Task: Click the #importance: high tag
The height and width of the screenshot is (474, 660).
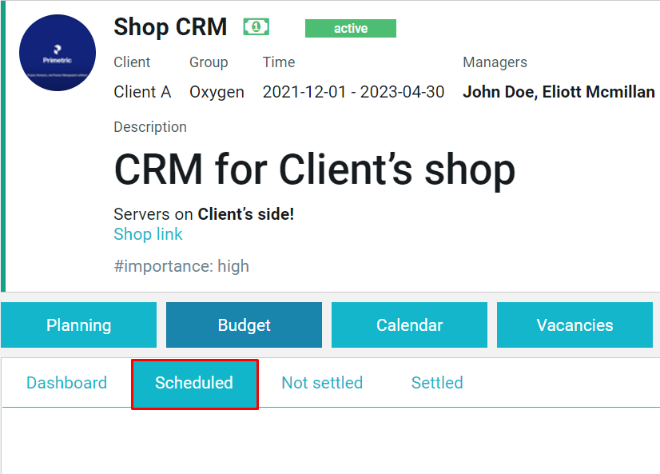Action: 181,266
